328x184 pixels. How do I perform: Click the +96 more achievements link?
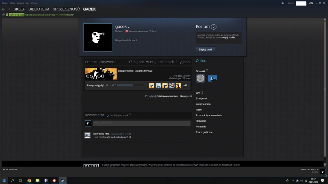pyautogui.click(x=185, y=85)
